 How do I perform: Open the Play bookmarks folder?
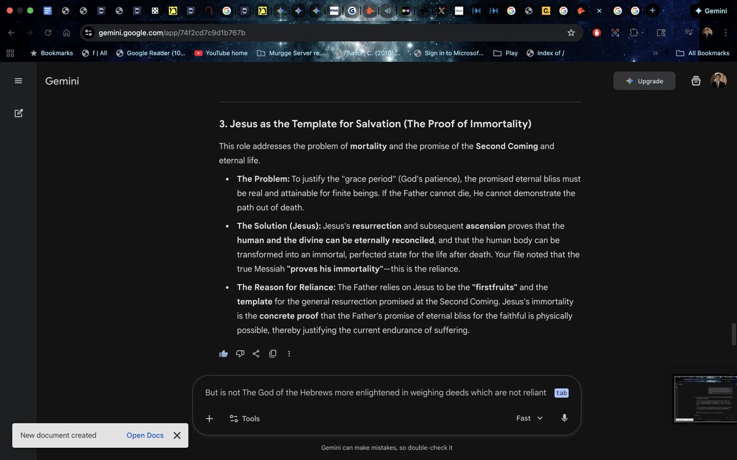[505, 53]
